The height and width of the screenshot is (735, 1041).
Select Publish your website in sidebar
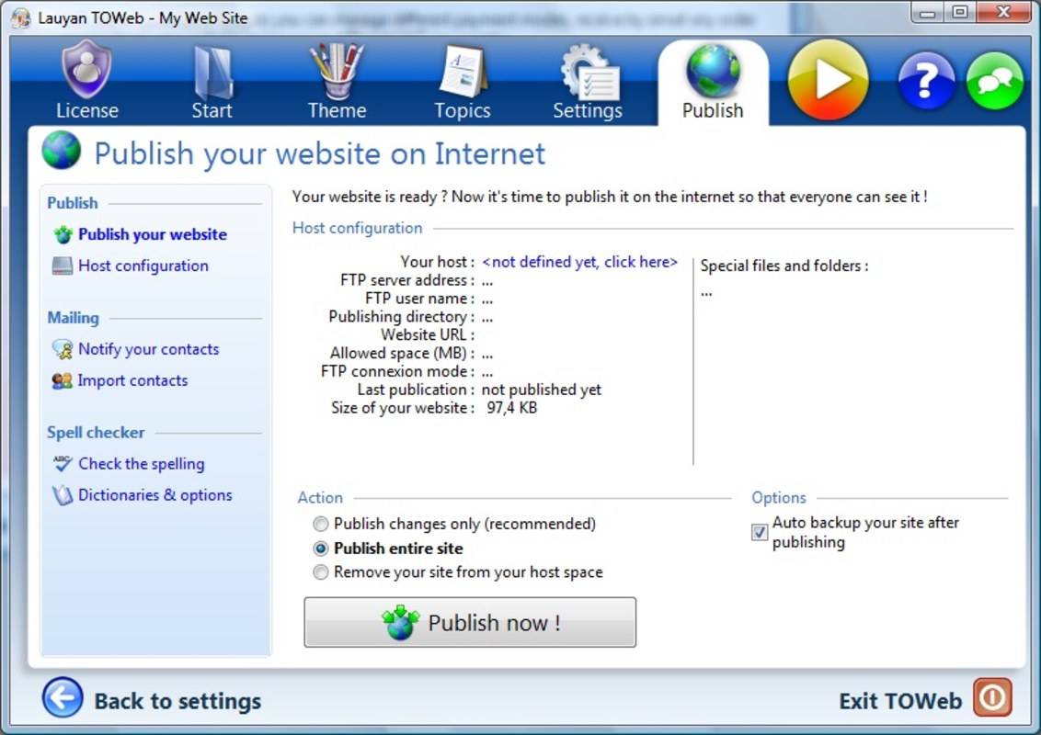(152, 234)
